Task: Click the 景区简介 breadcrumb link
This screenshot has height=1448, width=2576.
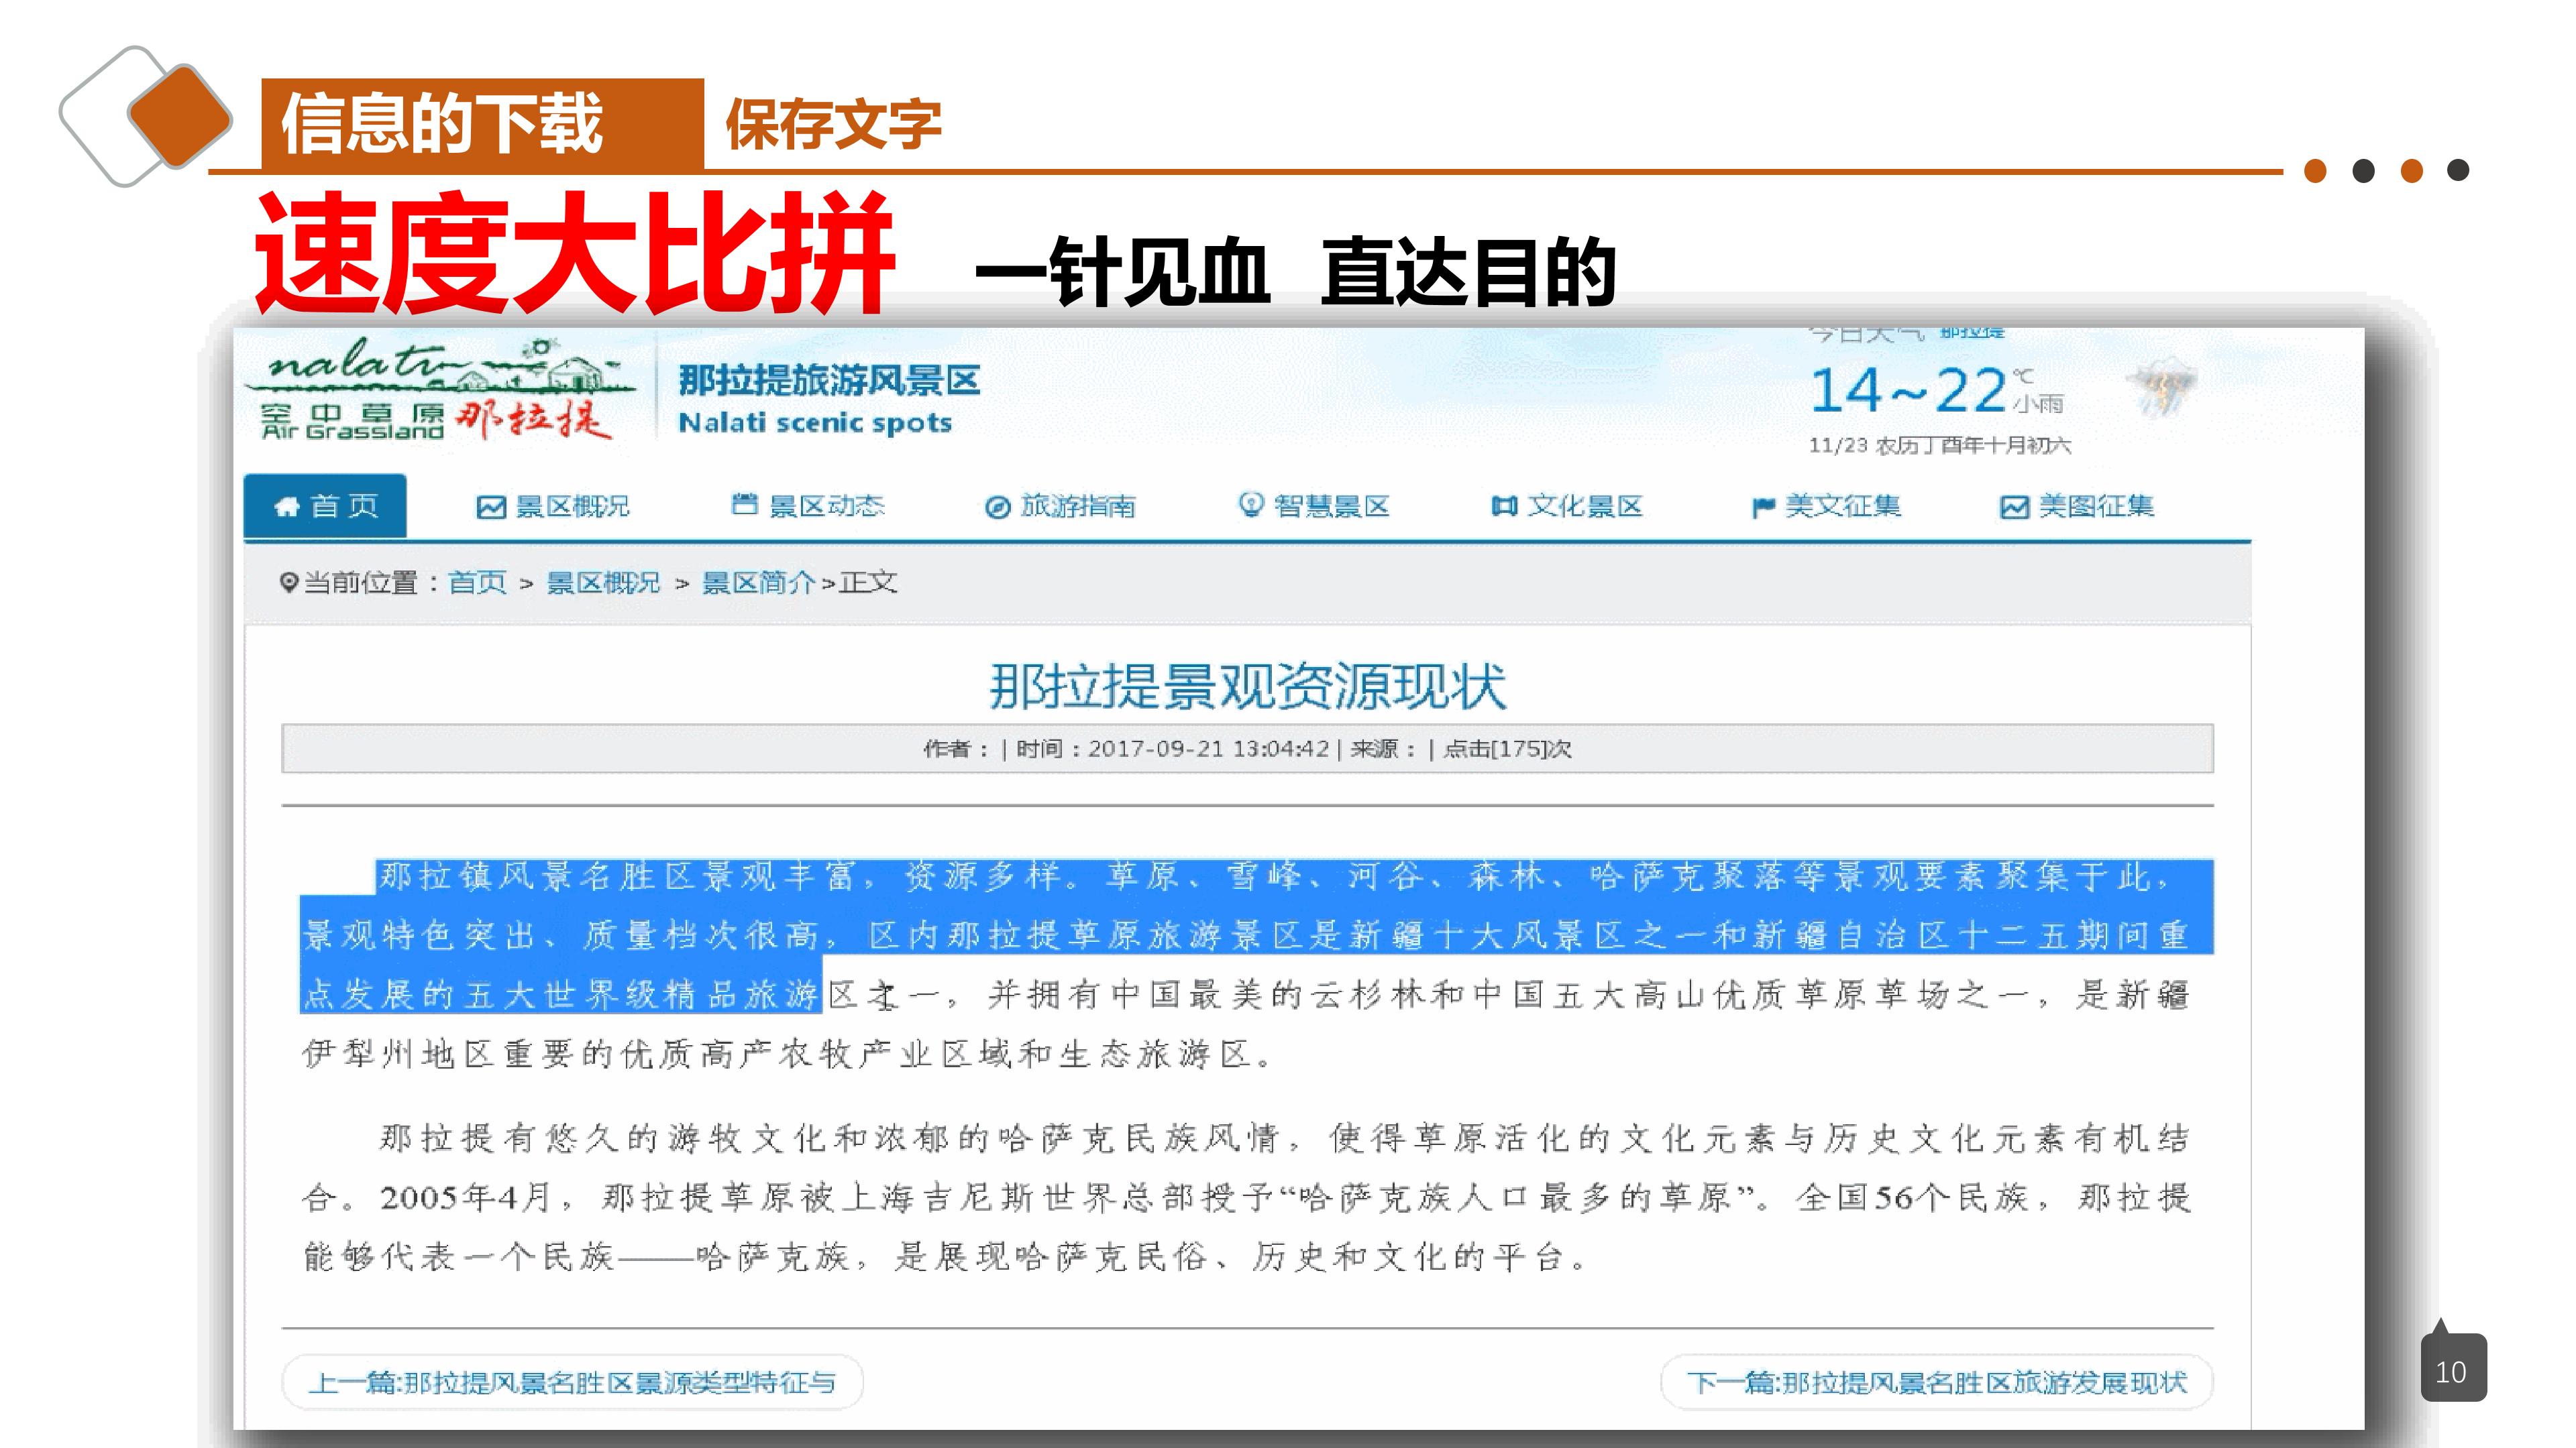Action: point(758,583)
